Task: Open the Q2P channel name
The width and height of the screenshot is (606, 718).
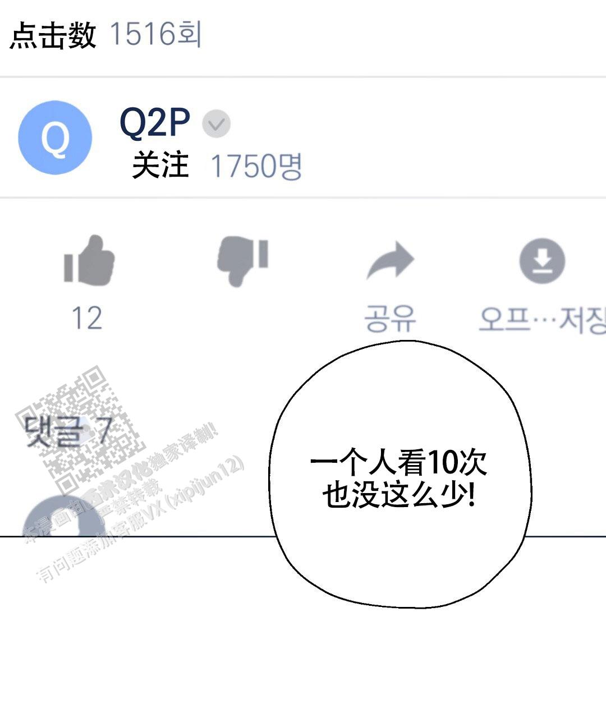Action: click(x=155, y=123)
